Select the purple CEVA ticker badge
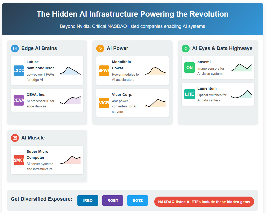 click(19, 100)
